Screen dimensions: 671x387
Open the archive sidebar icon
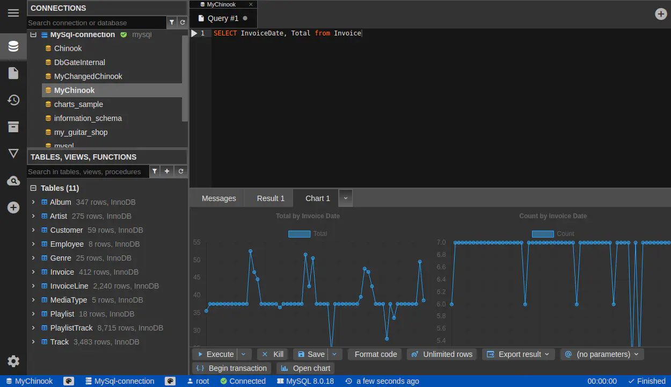(13, 127)
